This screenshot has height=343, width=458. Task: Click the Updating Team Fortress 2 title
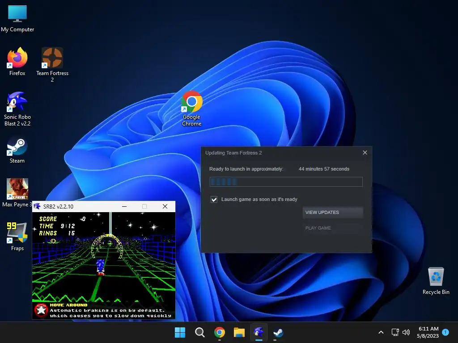(x=233, y=153)
